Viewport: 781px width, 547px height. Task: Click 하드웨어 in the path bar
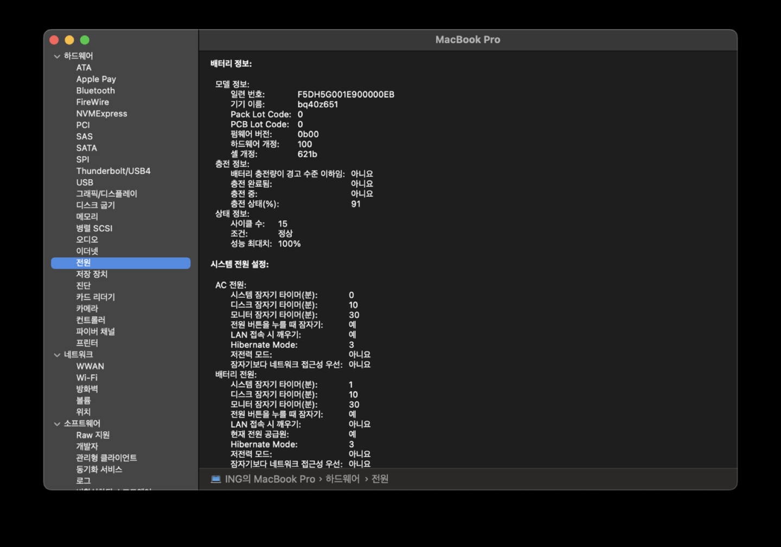point(342,479)
